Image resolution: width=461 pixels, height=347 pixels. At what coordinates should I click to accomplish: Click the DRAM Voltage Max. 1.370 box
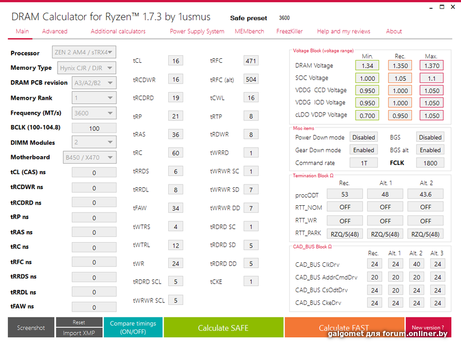tap(432, 66)
